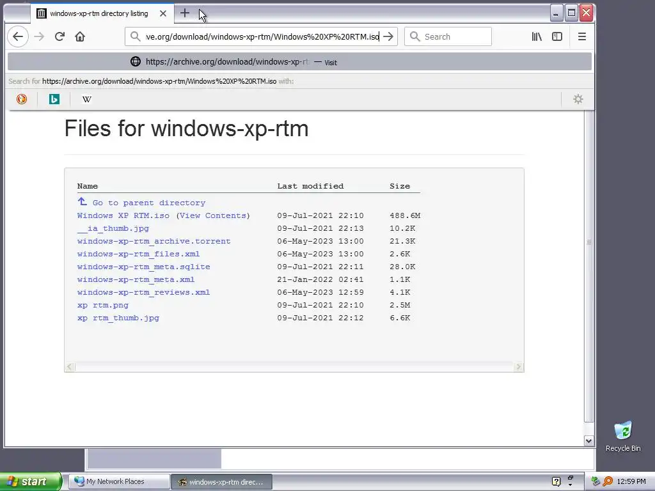Select the archive.org URL suggestion row
Screen dimensions: 655x491
click(299, 62)
